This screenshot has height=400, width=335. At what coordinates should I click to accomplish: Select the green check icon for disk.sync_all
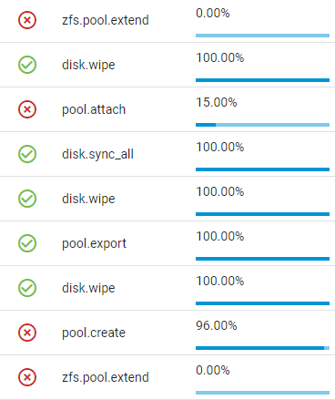coord(27,154)
